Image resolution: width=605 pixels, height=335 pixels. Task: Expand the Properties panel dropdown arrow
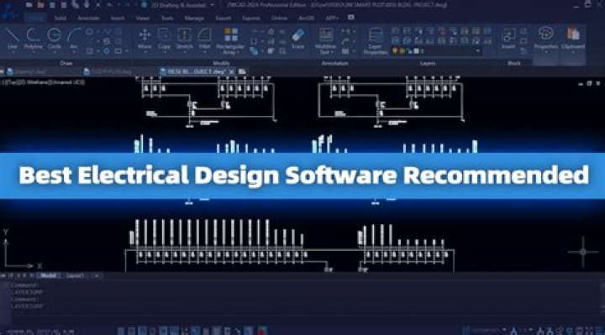click(x=545, y=52)
